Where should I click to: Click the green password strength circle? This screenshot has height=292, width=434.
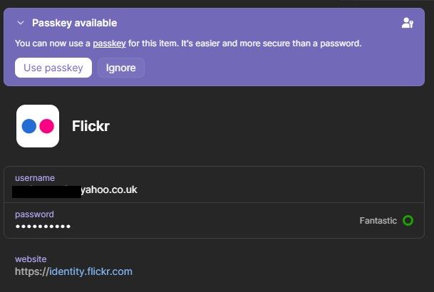click(408, 221)
